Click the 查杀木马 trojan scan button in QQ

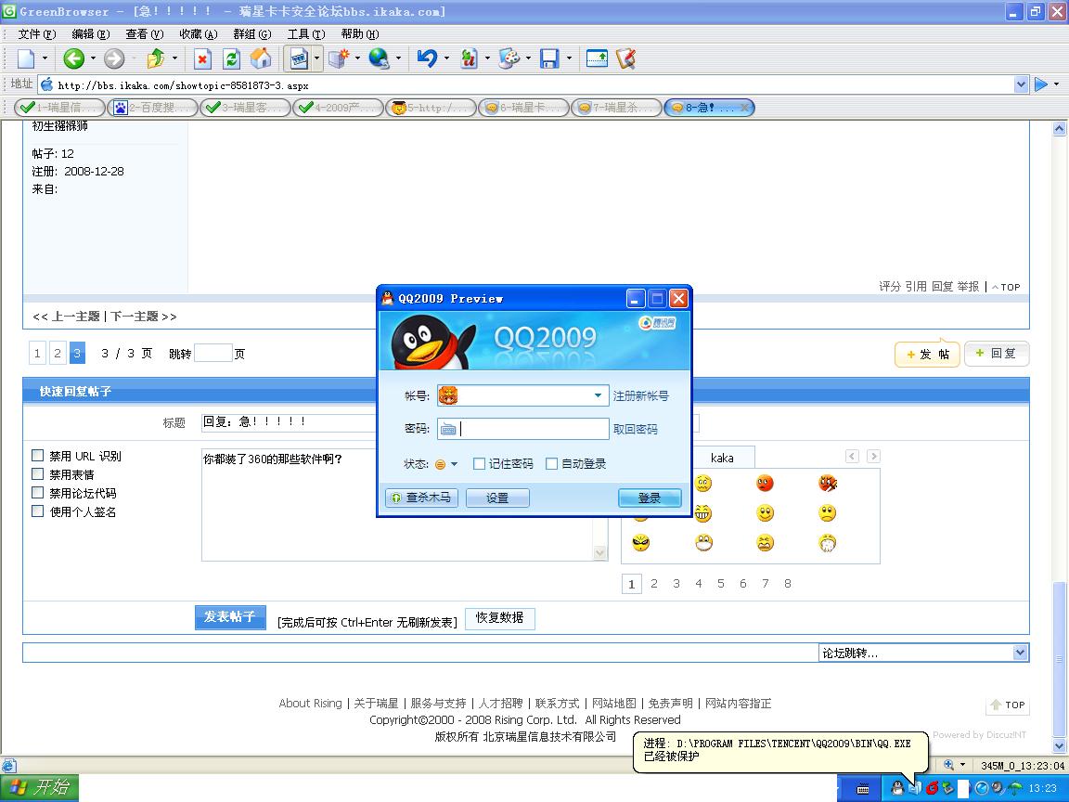(422, 498)
